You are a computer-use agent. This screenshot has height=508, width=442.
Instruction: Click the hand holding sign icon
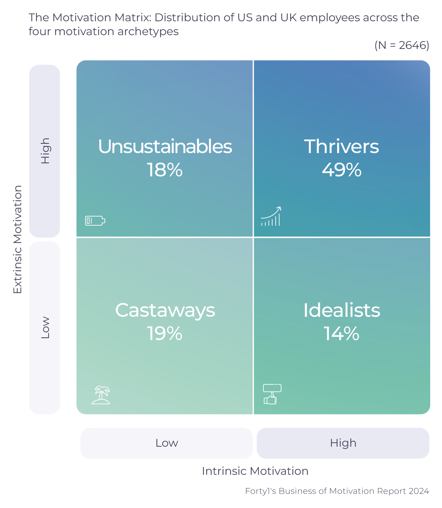(x=272, y=394)
